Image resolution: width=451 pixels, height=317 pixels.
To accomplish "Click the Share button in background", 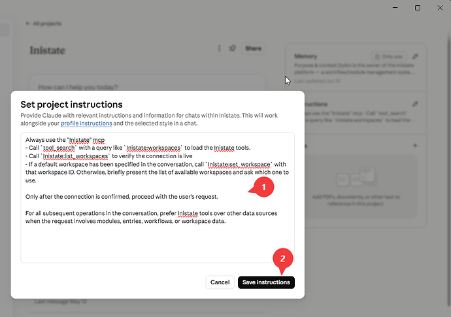I will click(253, 48).
